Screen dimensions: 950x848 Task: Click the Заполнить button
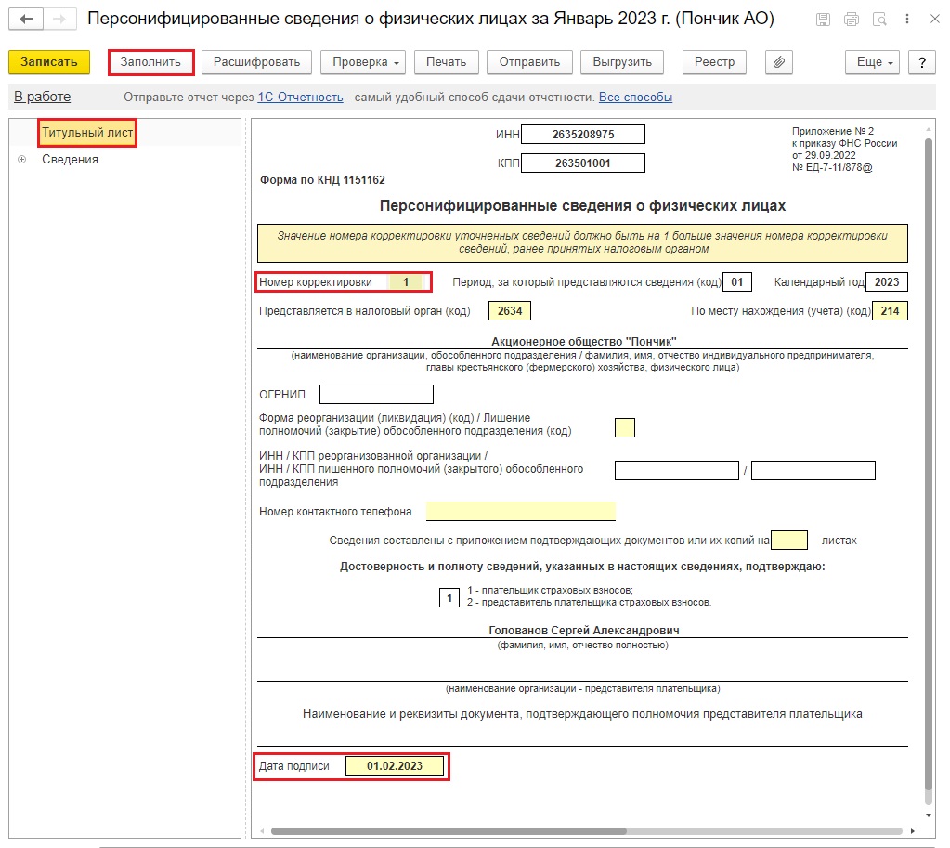pos(150,62)
